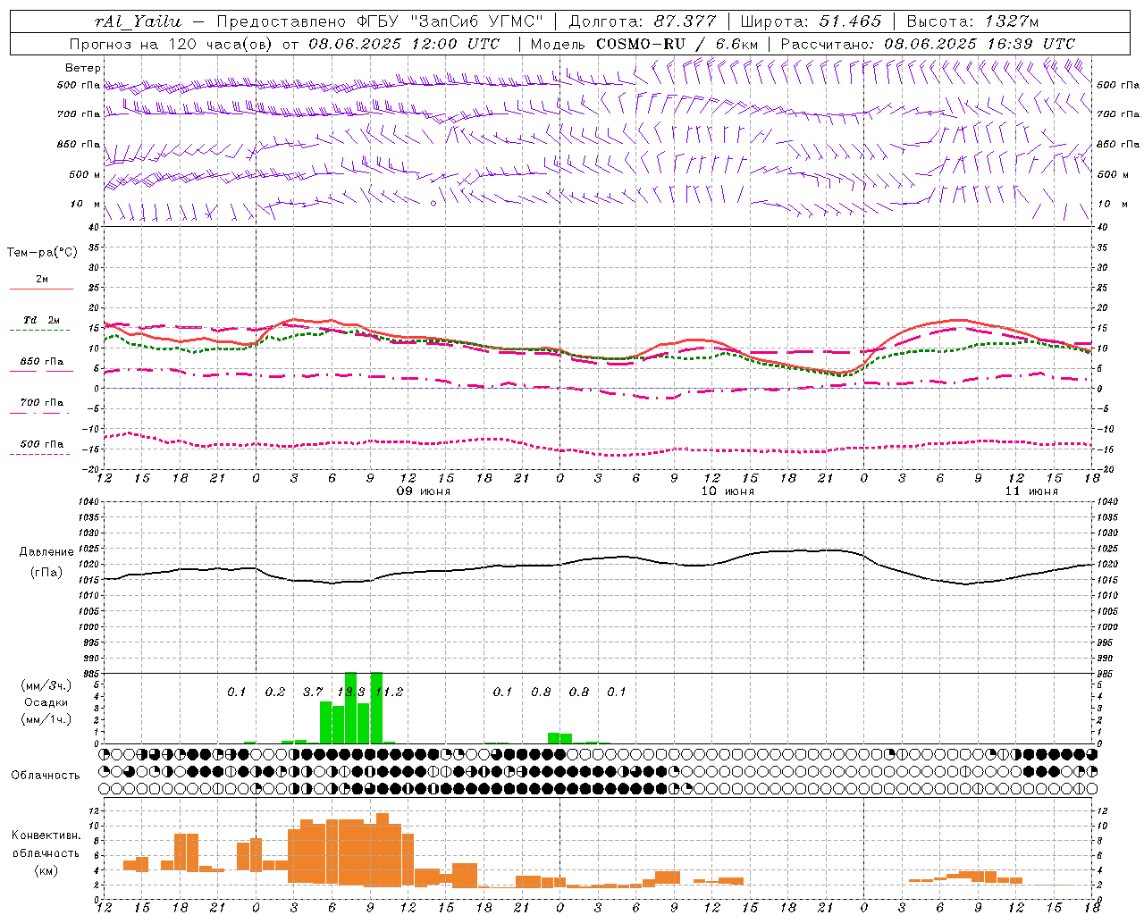Click the "Давление" pressure panel label
The width and height of the screenshot is (1144, 915).
pyautogui.click(x=46, y=552)
